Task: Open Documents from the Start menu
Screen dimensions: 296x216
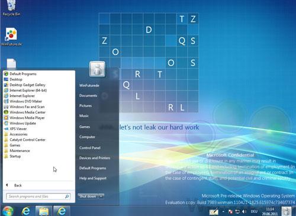Action: tap(88, 95)
